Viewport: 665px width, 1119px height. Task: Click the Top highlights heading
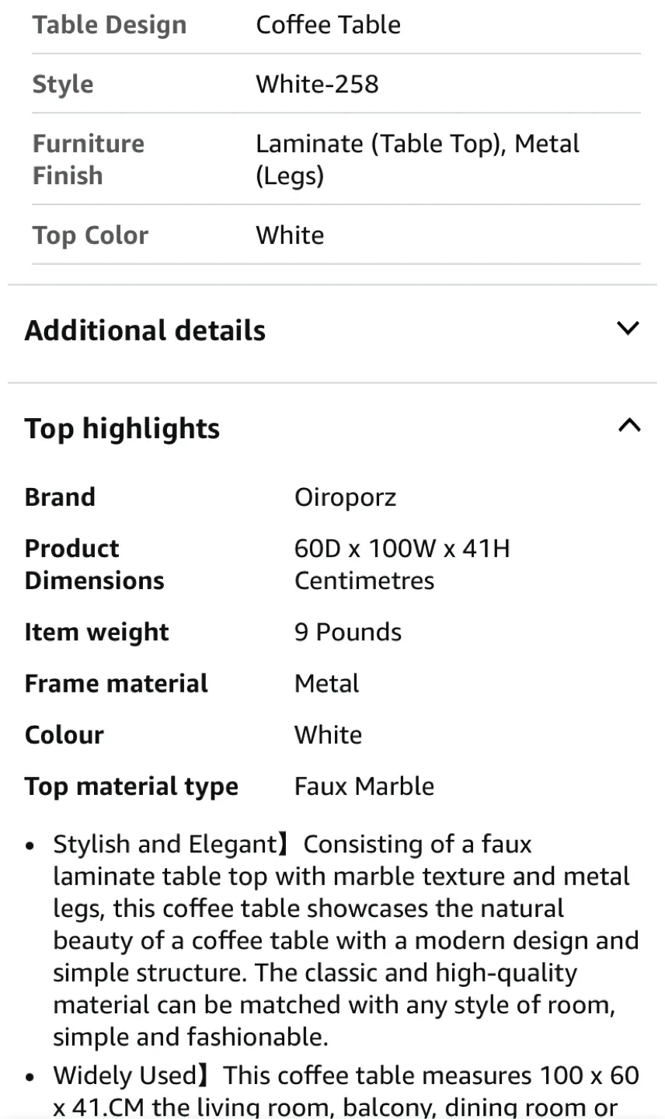[122, 428]
